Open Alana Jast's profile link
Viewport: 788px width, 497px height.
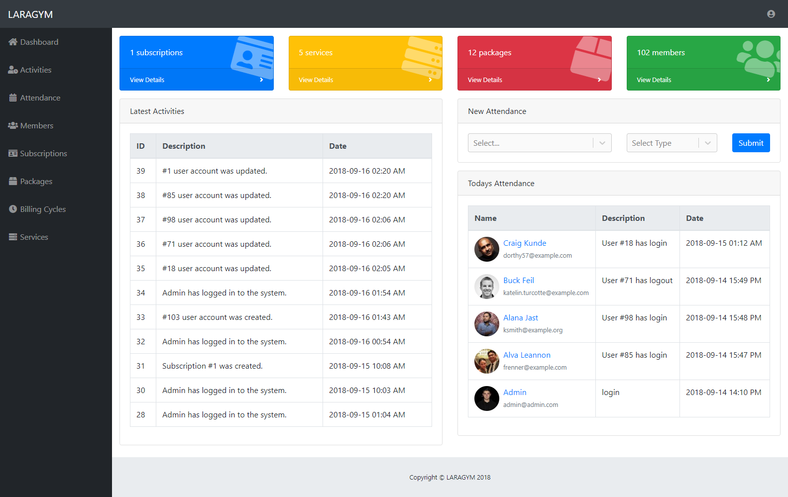coord(521,317)
